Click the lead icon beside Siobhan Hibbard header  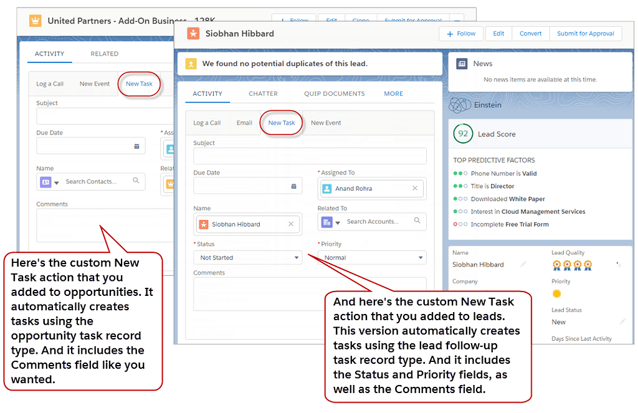tap(192, 34)
